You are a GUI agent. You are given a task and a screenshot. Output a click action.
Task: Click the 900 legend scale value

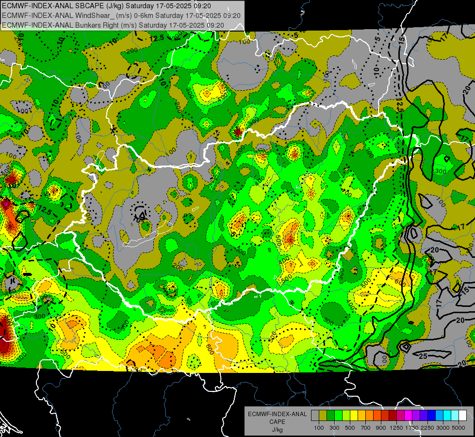381,428
